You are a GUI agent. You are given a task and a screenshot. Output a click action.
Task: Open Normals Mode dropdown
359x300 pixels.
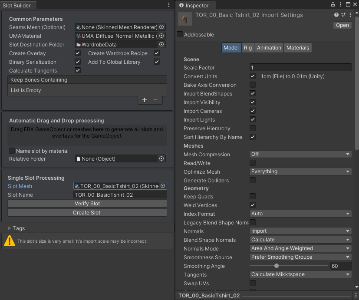(301, 248)
